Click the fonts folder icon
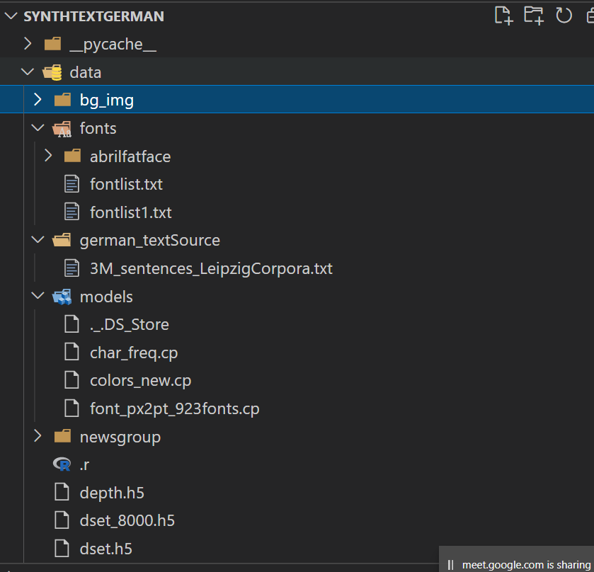Viewport: 594px width, 572px height. tap(62, 128)
